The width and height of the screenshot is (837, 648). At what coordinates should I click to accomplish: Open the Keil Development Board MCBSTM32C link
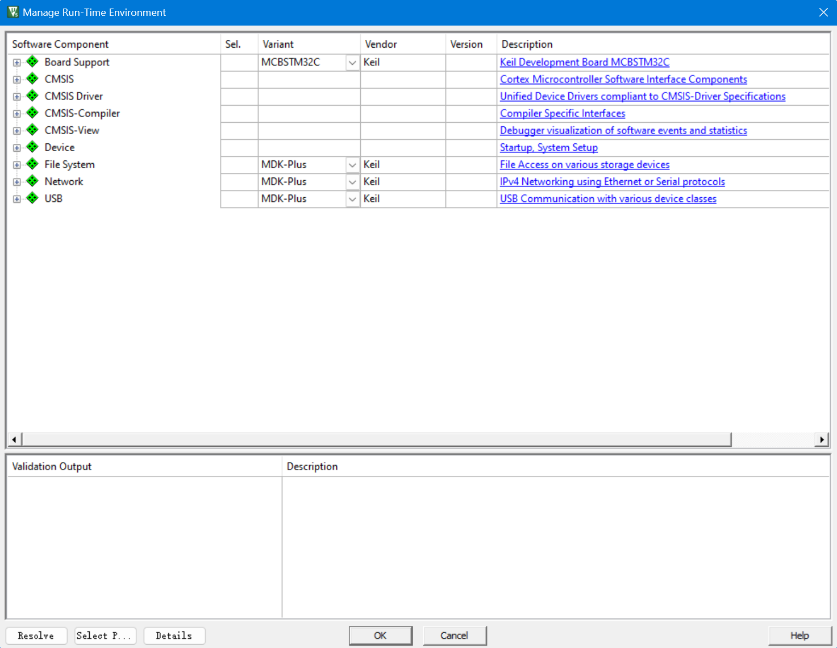[585, 62]
